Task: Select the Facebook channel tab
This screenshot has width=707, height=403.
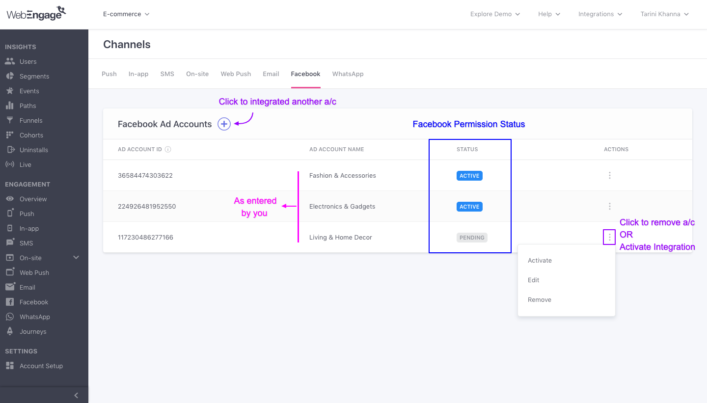Action: click(x=305, y=74)
